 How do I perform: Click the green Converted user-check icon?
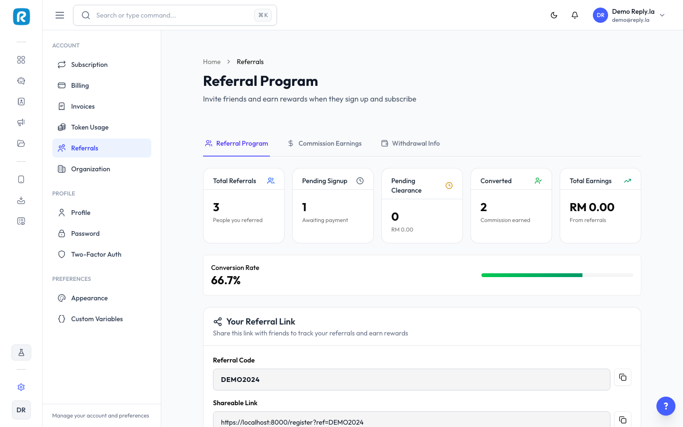click(x=538, y=181)
